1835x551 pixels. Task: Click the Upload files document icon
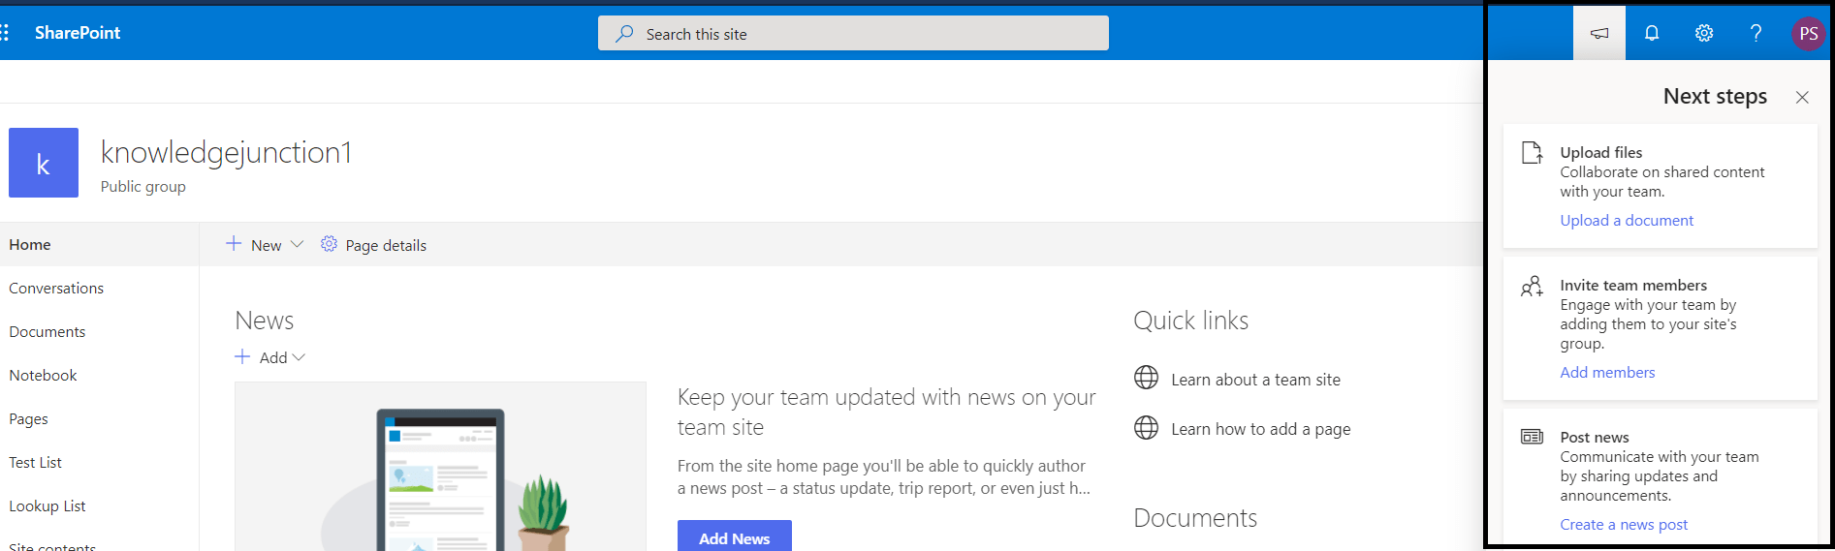1532,153
